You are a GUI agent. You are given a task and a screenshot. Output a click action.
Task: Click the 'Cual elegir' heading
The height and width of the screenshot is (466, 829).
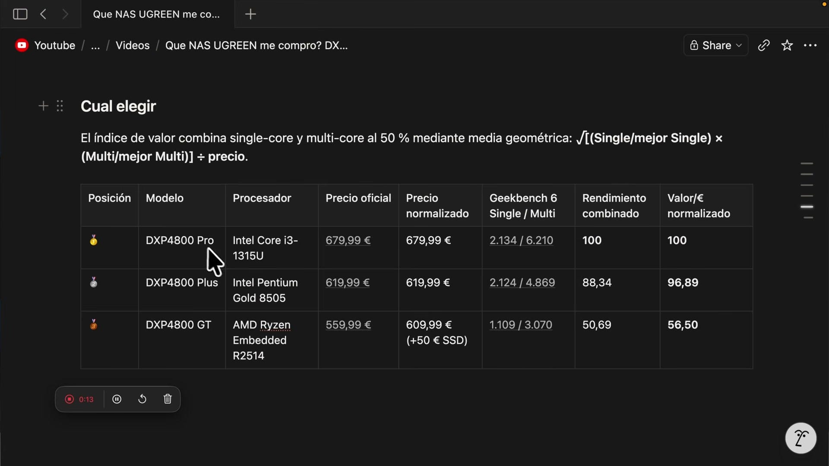tap(118, 106)
